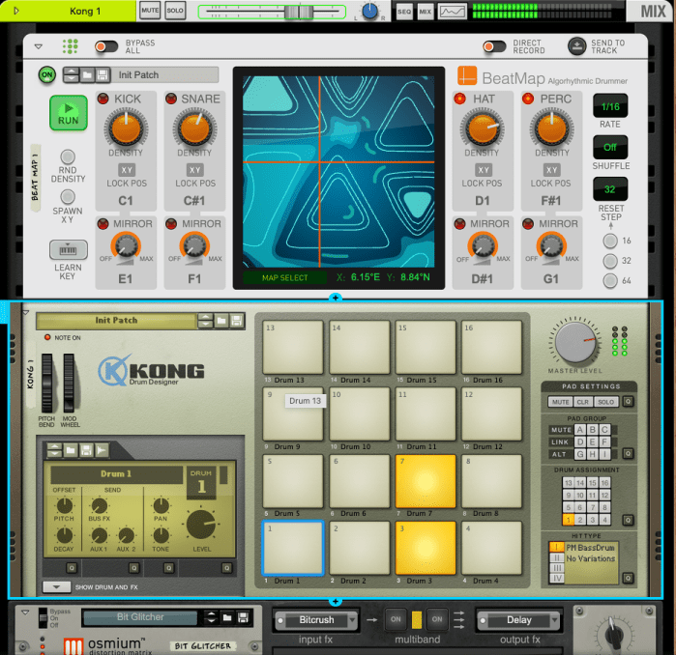Open the Bitcrush input fx dropdown
The width and height of the screenshot is (676, 655).
[314, 619]
